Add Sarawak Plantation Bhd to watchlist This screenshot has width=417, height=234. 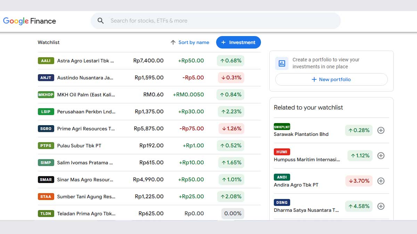(381, 130)
